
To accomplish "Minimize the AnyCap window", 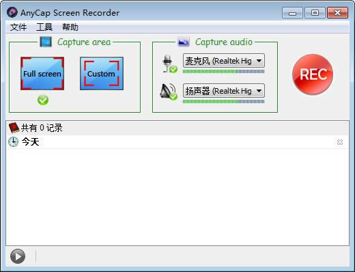I will pos(292,13).
